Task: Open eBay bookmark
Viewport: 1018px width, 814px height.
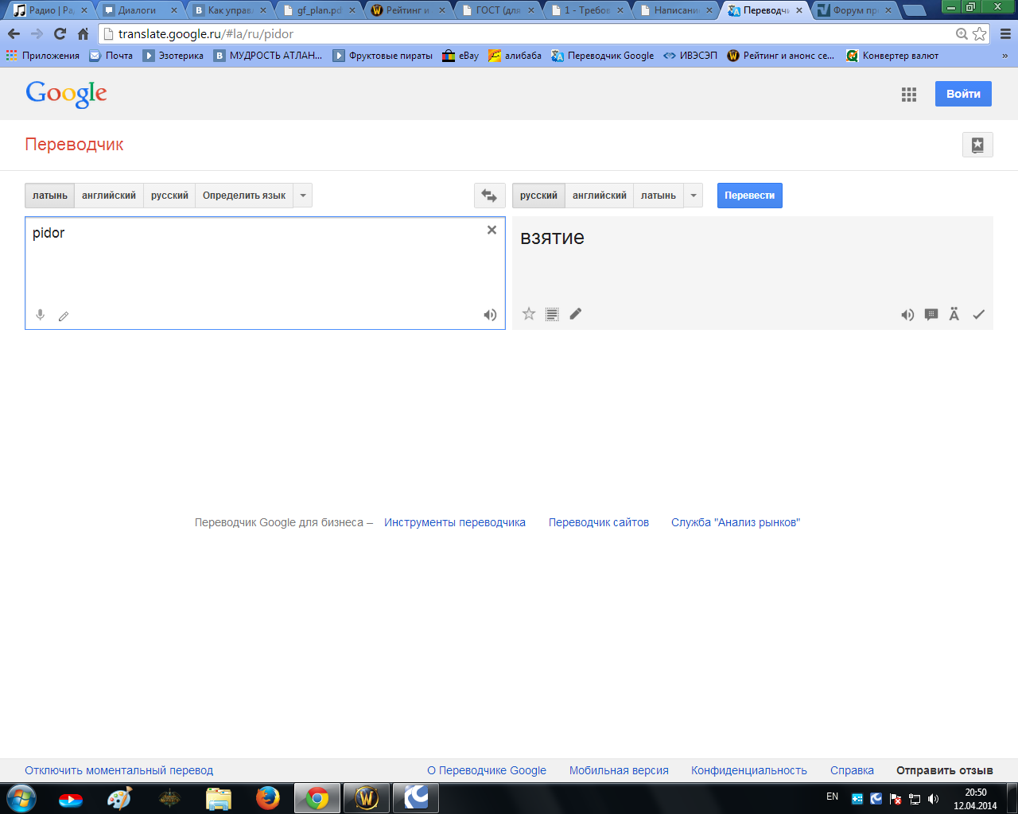Action: [x=461, y=56]
